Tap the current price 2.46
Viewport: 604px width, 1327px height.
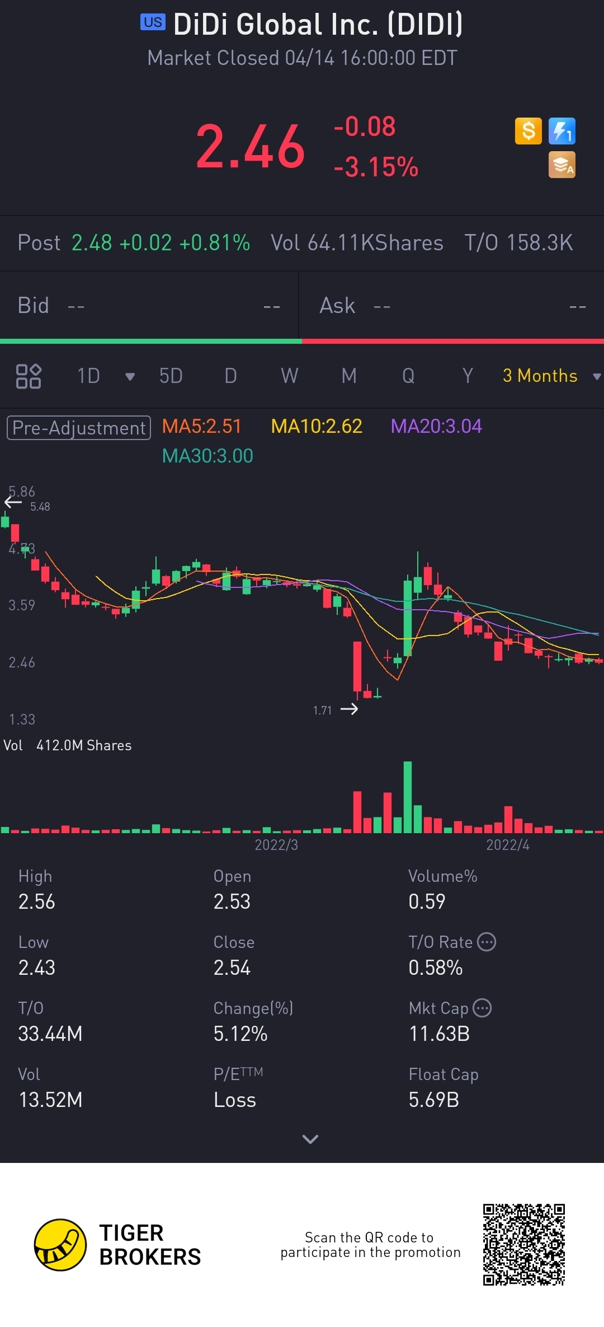pyautogui.click(x=250, y=147)
